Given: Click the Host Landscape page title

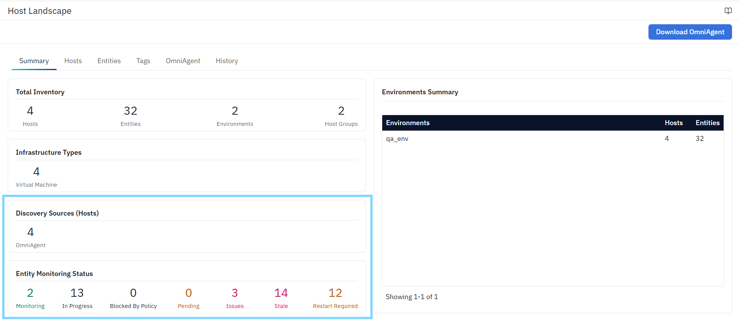Looking at the screenshot, I should 40,11.
